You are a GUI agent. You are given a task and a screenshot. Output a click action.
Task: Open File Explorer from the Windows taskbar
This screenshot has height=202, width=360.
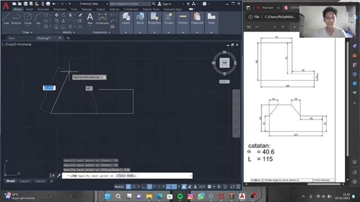point(149,196)
